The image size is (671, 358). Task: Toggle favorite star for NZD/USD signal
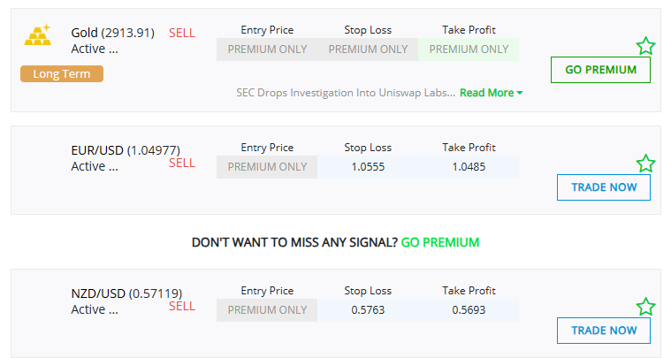[x=645, y=307]
